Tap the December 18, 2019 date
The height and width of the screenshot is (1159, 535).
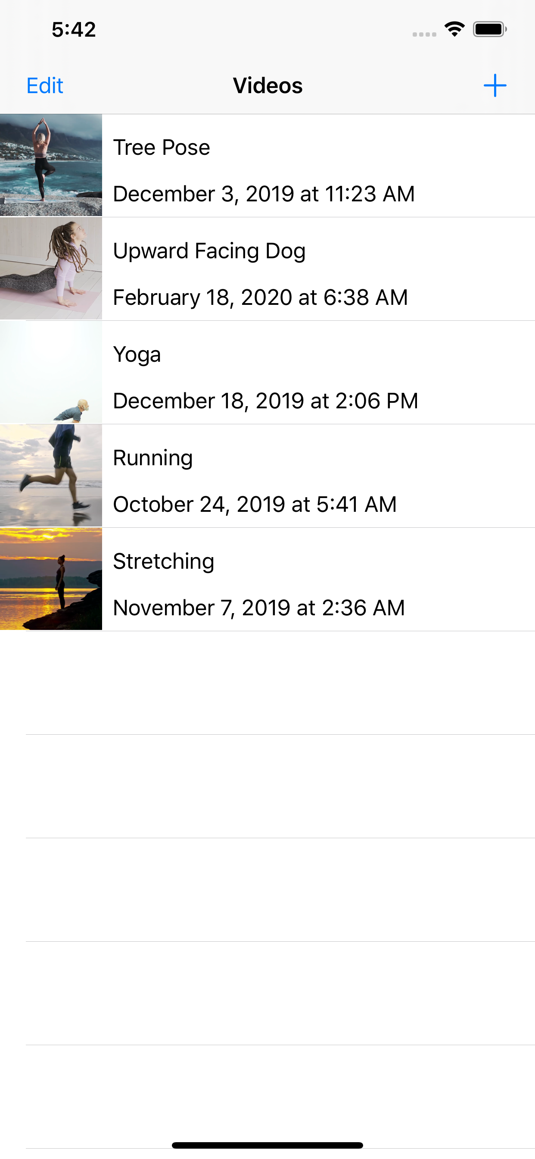[x=265, y=401]
